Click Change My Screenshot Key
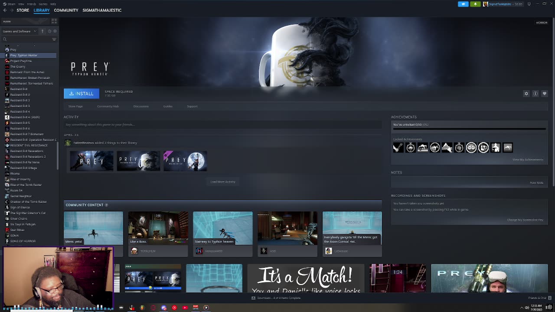The width and height of the screenshot is (555, 312). (x=525, y=220)
